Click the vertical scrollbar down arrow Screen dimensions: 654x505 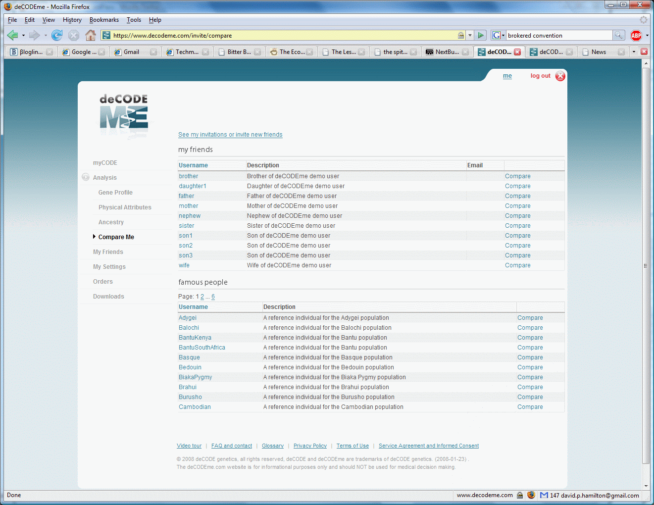[646, 486]
